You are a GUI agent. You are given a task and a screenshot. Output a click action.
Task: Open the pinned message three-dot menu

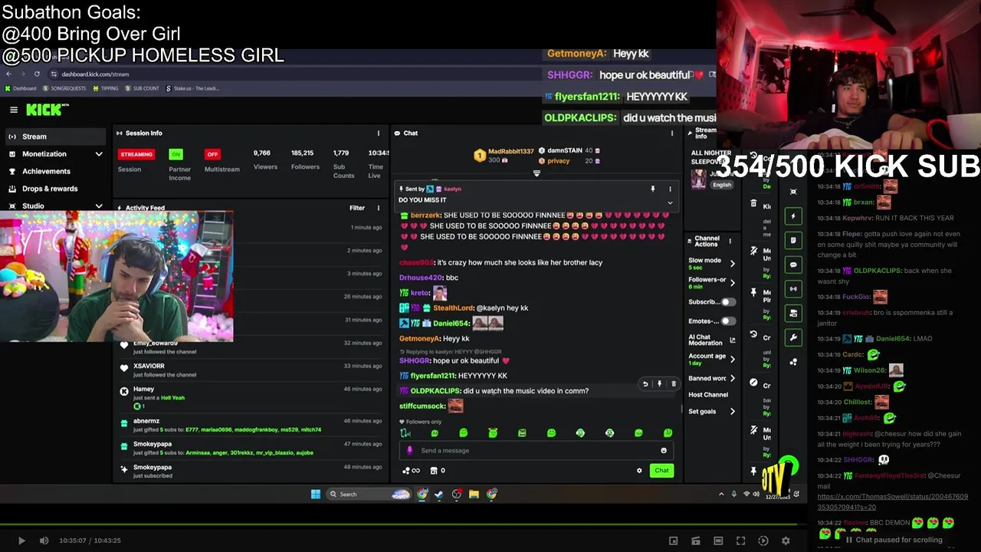[670, 189]
